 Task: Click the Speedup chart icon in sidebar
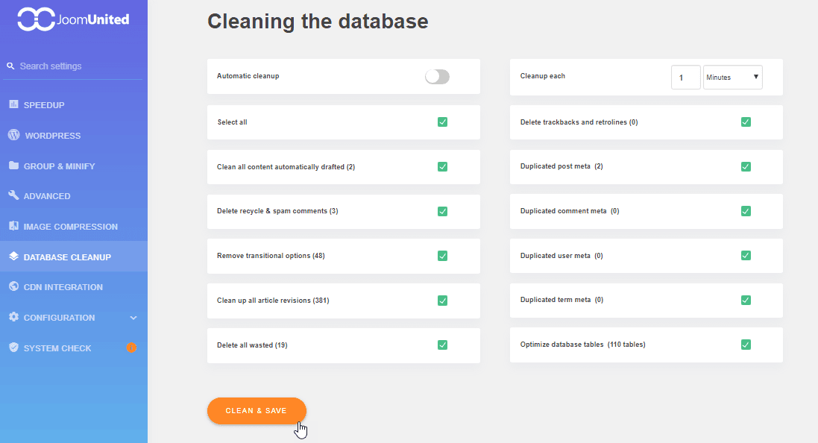[13, 104]
